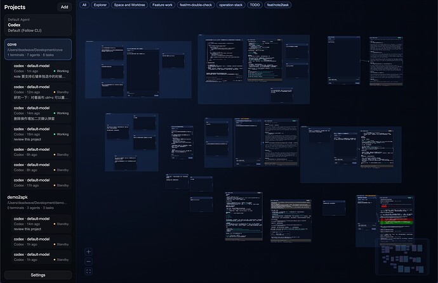Select the TODO space chip
438x283 pixels.
coord(255,5)
